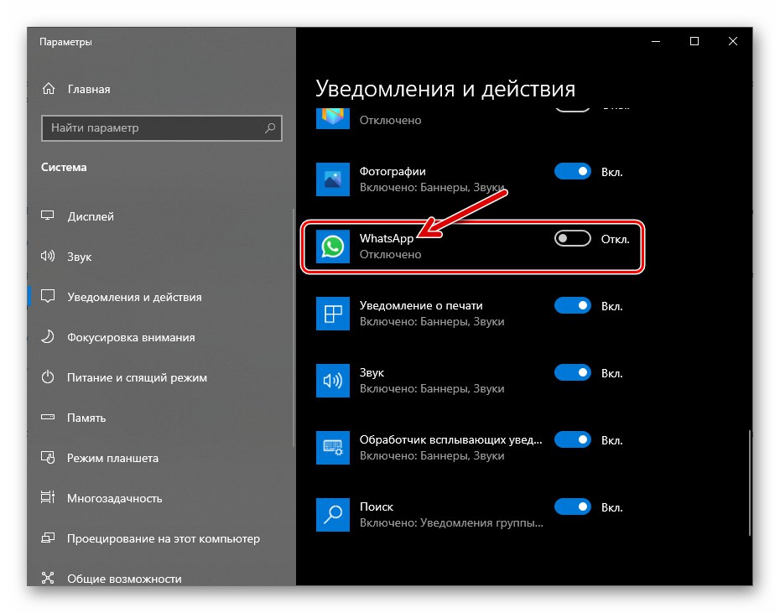Open Проецирование на этот компьютер
This screenshot has height=613, width=780.
(x=164, y=539)
